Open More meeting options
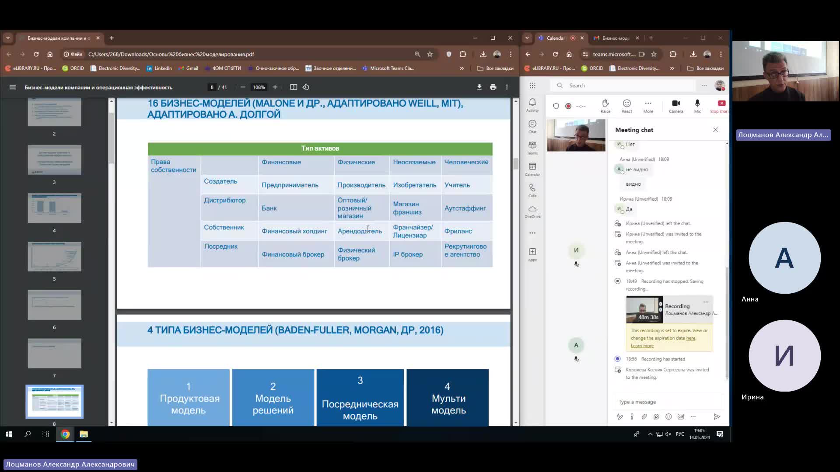 tap(648, 106)
